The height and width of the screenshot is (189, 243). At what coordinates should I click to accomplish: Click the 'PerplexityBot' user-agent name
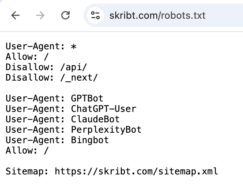tap(106, 130)
